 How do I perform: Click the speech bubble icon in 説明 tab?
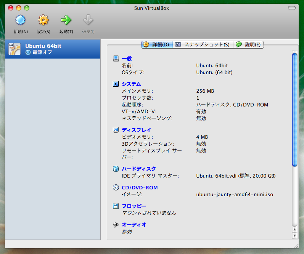[x=239, y=44]
